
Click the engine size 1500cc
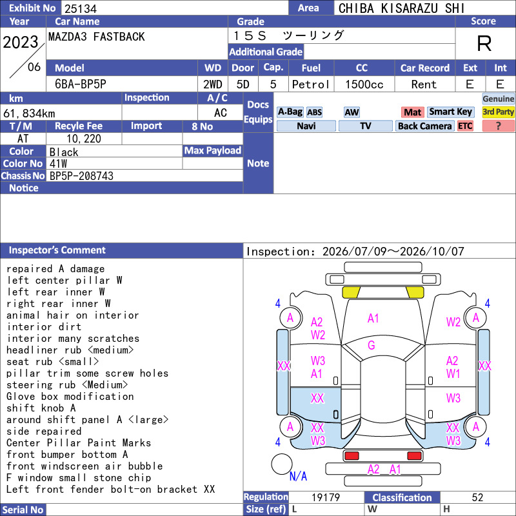[x=364, y=84]
